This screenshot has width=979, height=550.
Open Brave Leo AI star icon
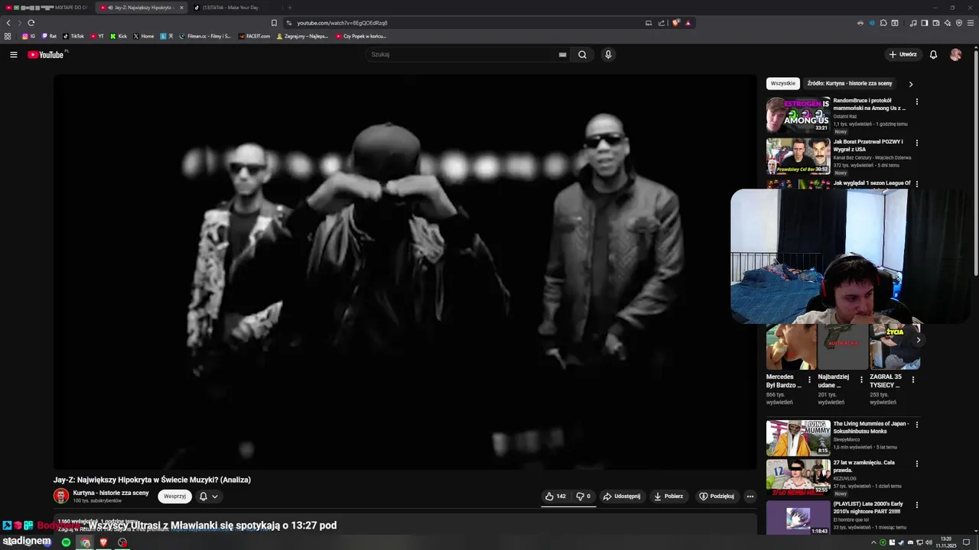click(948, 23)
